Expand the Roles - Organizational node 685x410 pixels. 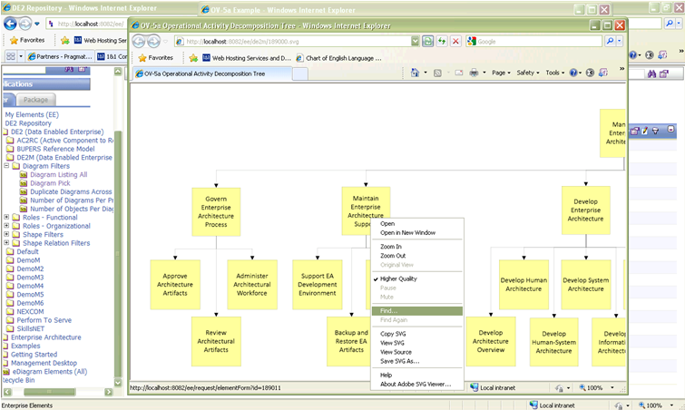[6, 226]
